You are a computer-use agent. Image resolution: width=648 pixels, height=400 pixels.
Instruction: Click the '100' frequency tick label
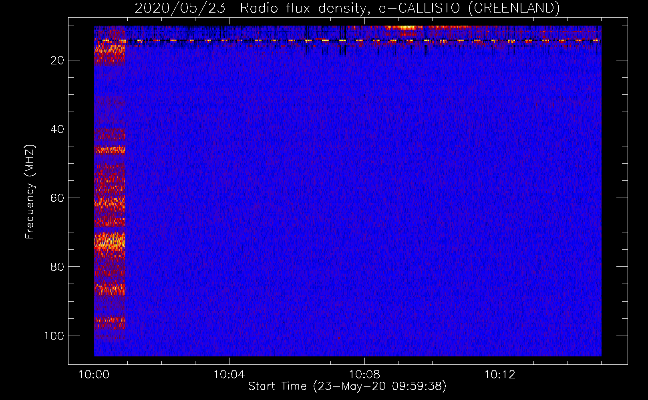pos(54,336)
